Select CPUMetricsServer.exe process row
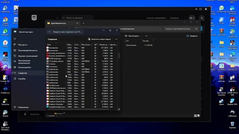This screenshot has width=239, height=134. point(82,88)
